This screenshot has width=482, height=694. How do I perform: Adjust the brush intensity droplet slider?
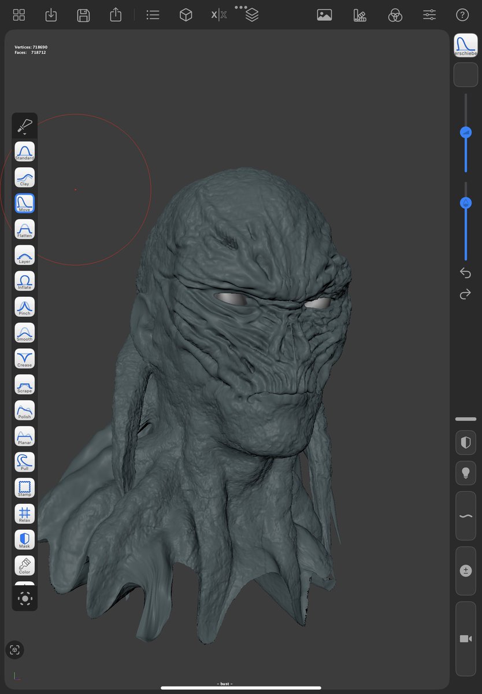pyautogui.click(x=466, y=203)
